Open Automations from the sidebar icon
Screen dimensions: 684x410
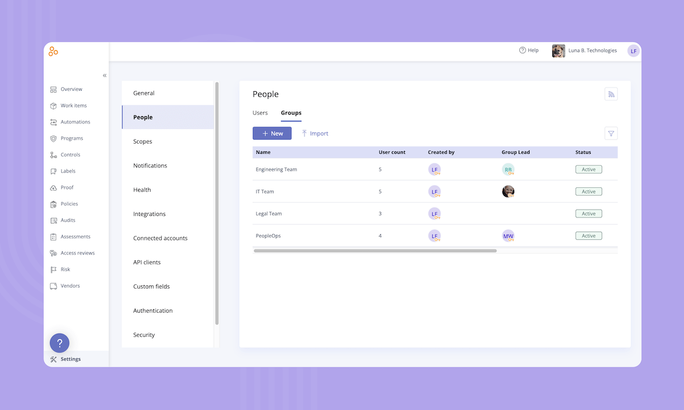(x=54, y=122)
